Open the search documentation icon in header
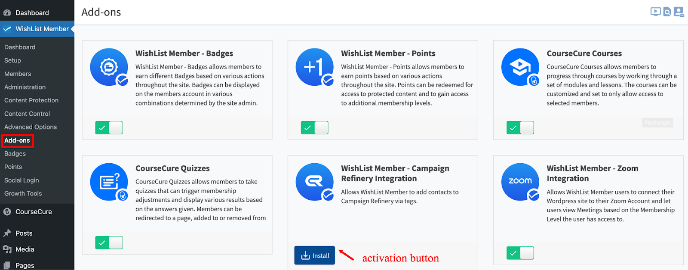Image resolution: width=688 pixels, height=270 pixels. pos(667,12)
